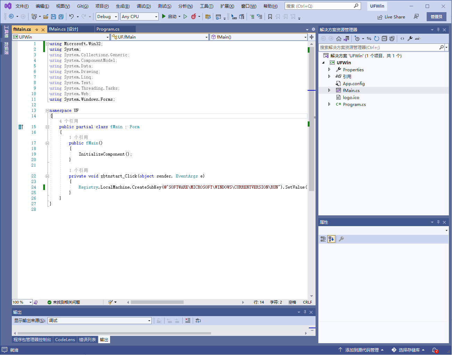Screen dimensions: 452x355
Task: Open the 文件(F) menu
Action: click(22, 6)
